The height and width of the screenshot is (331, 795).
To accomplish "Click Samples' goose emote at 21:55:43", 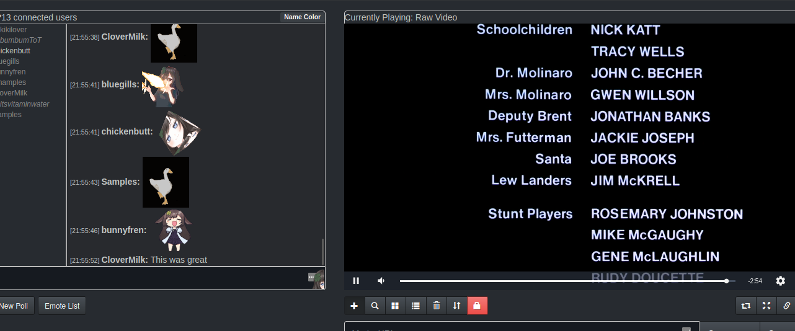I will [x=166, y=182].
